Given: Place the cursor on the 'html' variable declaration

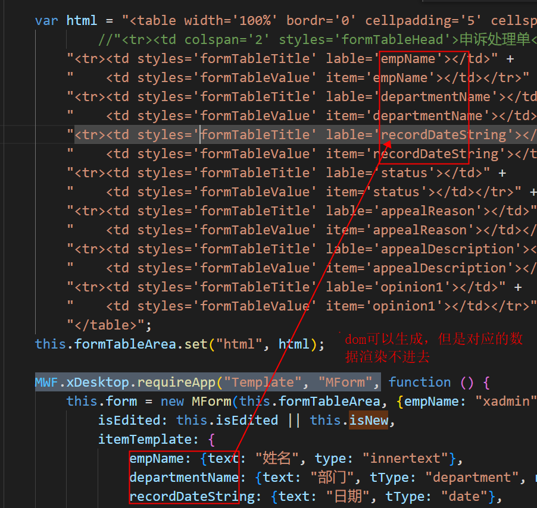Looking at the screenshot, I should click(x=82, y=21).
